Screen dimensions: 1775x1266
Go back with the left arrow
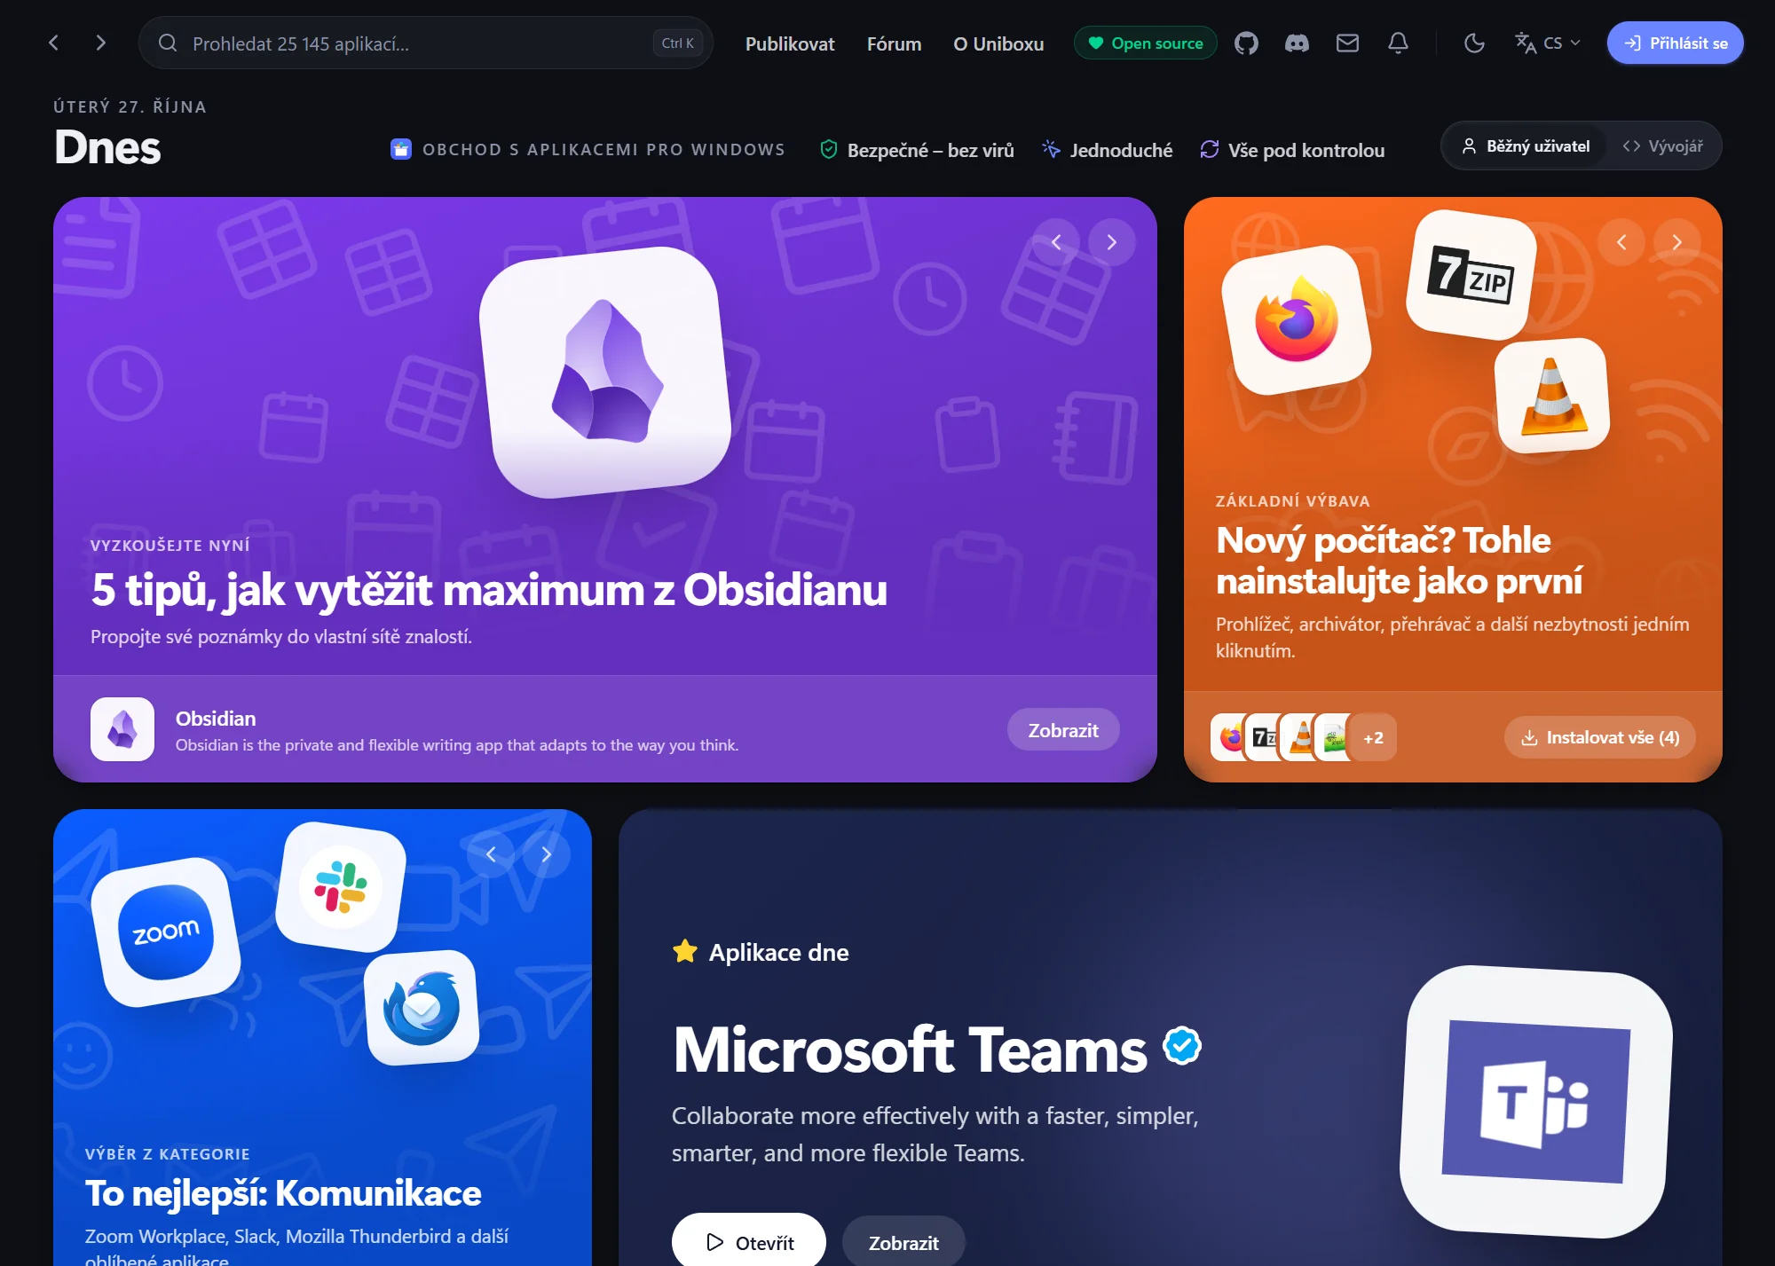tap(54, 43)
